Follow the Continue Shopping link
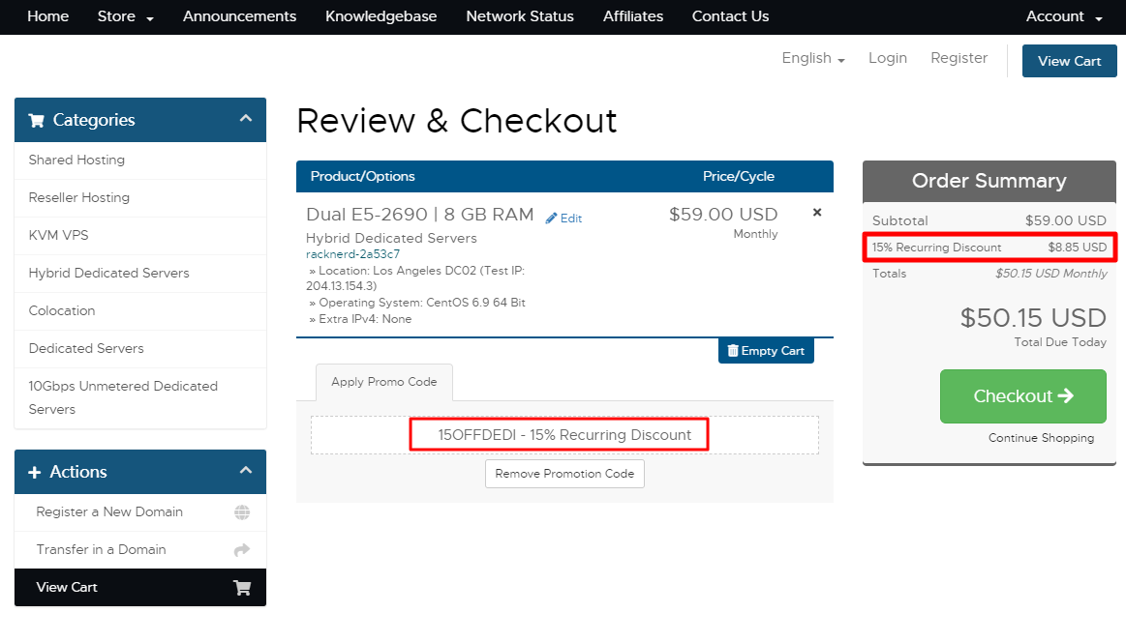 point(1041,438)
